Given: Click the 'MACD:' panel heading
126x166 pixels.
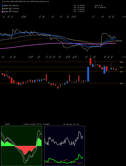Looking at the screenshot, I should click(8, 124).
